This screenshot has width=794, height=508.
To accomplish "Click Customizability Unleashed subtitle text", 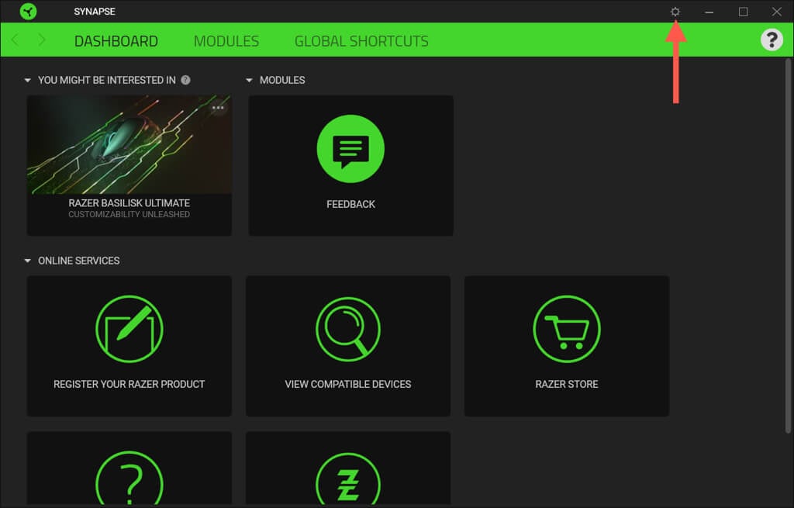I will 129,214.
